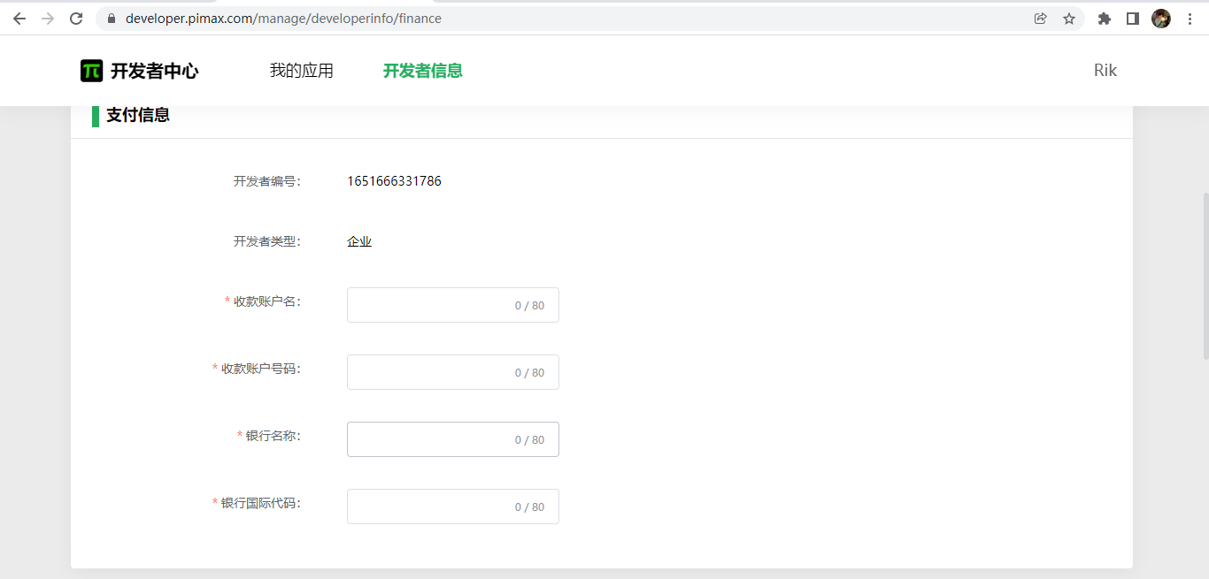Open Chrome three-dot menu
The height and width of the screenshot is (579, 1209).
[x=1190, y=19]
